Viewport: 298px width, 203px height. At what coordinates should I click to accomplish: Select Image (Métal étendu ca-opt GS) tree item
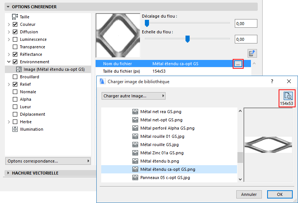coord(48,69)
